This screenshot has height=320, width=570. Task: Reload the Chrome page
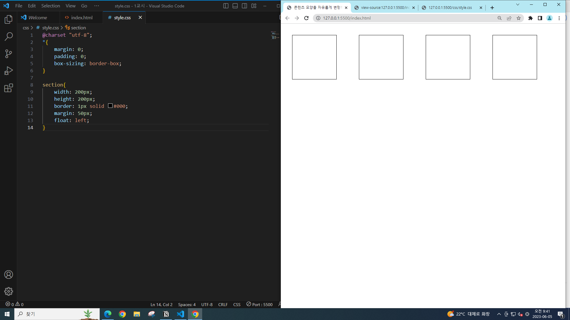[x=306, y=18]
